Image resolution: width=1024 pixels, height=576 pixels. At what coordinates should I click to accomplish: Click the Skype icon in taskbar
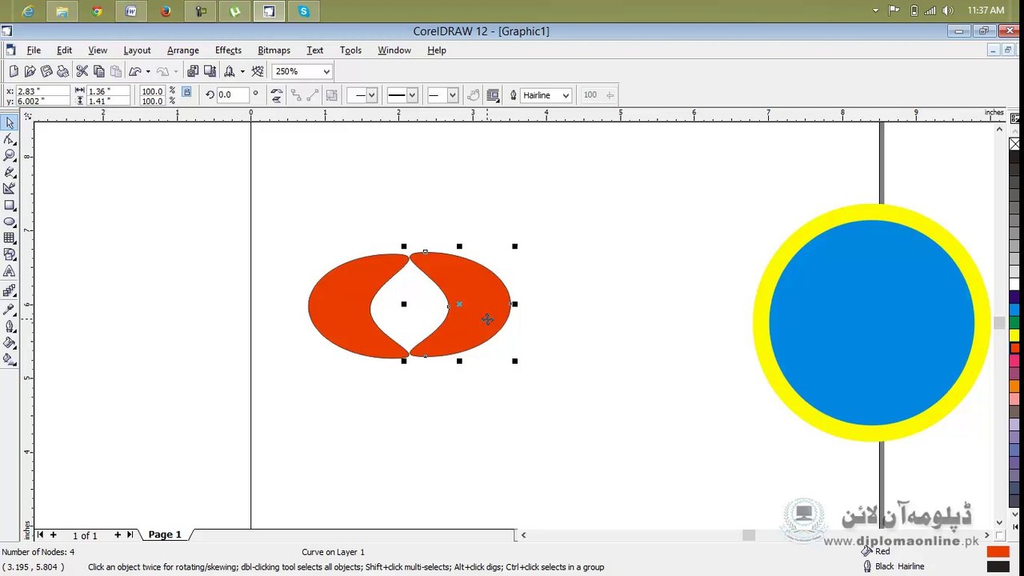coord(303,11)
